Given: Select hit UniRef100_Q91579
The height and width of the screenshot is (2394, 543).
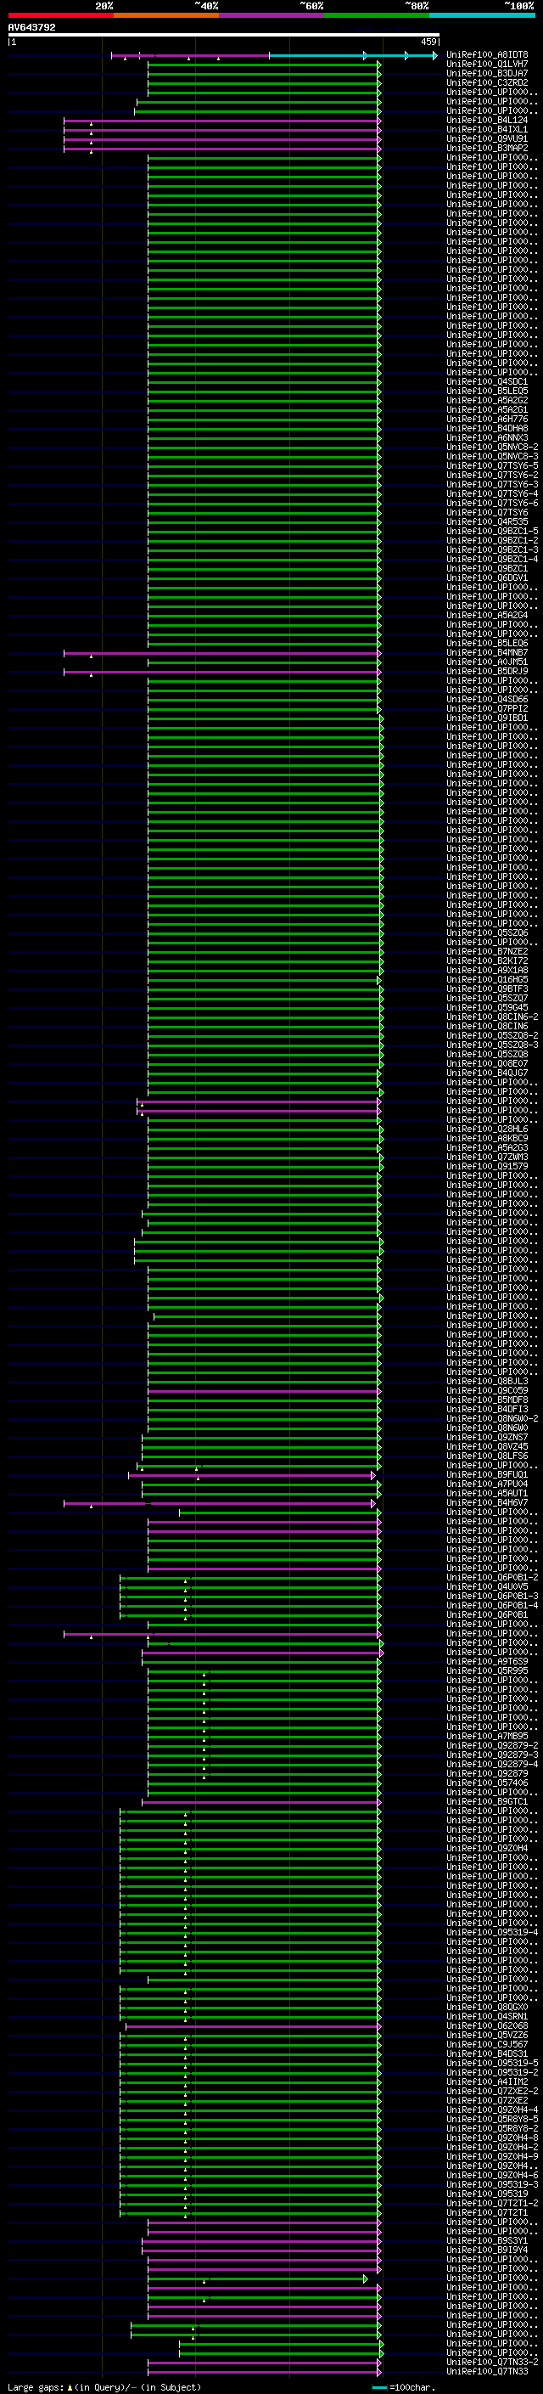Looking at the screenshot, I should point(487,1166).
